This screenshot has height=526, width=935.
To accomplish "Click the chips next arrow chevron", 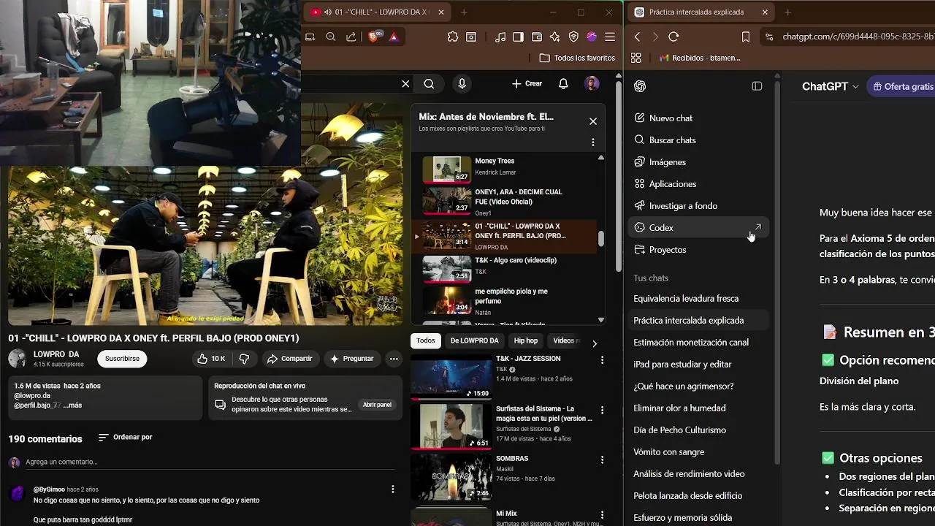I will click(x=595, y=343).
